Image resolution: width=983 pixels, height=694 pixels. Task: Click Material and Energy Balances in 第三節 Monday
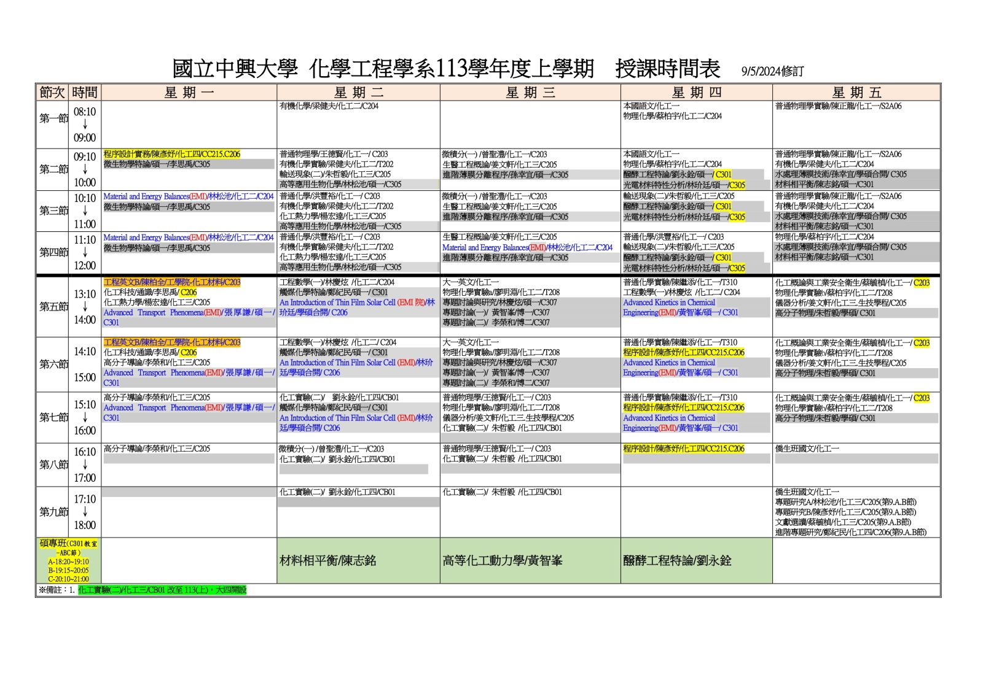(x=188, y=196)
